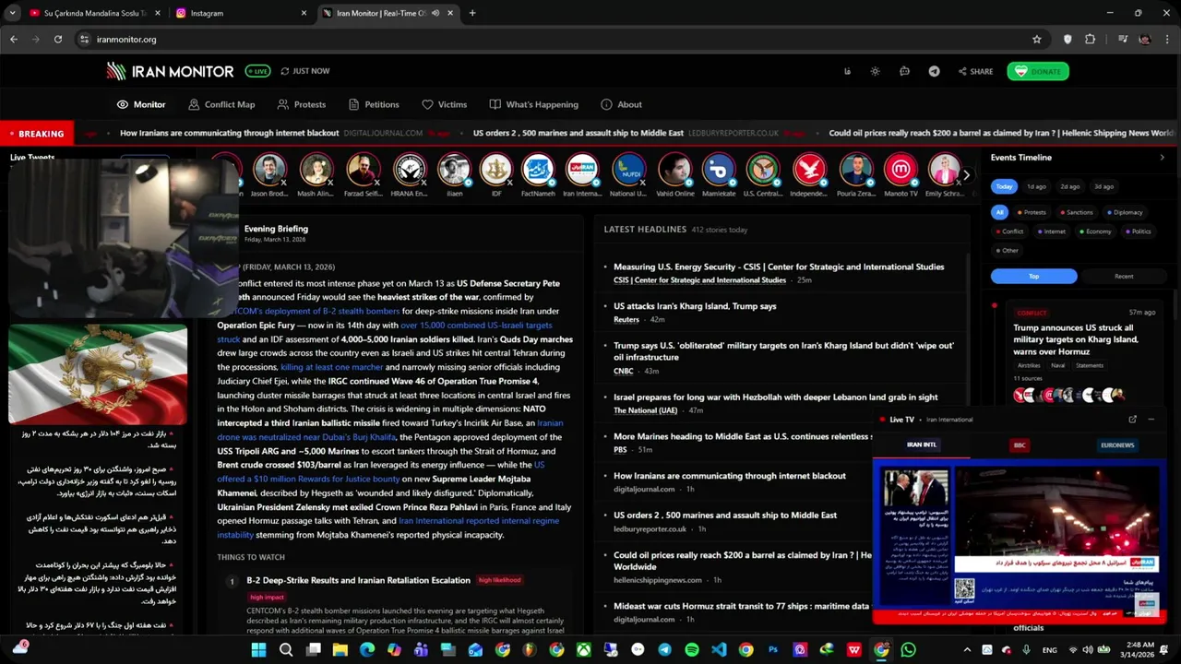1181x664 pixels.
Task: Select the 1d ago timeline filter
Action: [x=1036, y=186]
